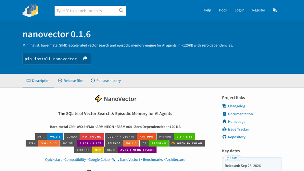Viewport: 304px width, 171px height.
Task: Click the Repository GitHub icon
Action: [224, 137]
